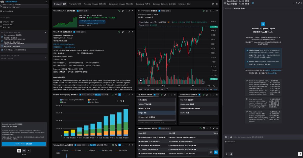Open the Comparison Analysis tab

coord(121,4)
